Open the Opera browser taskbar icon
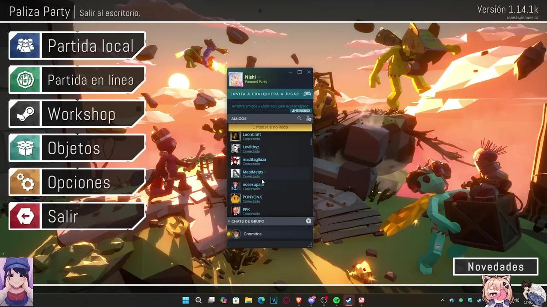 (x=286, y=300)
